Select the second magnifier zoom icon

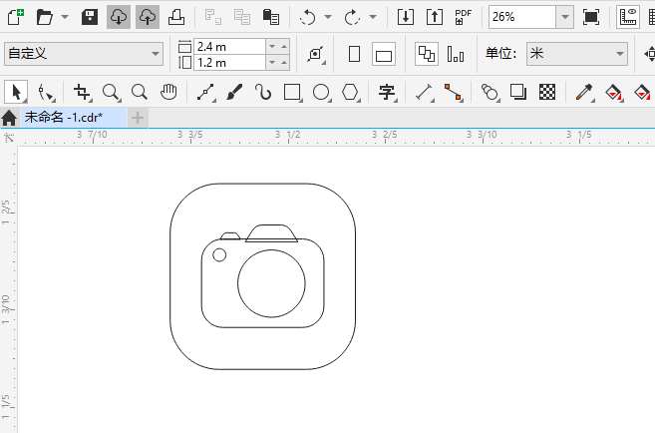pyautogui.click(x=140, y=92)
